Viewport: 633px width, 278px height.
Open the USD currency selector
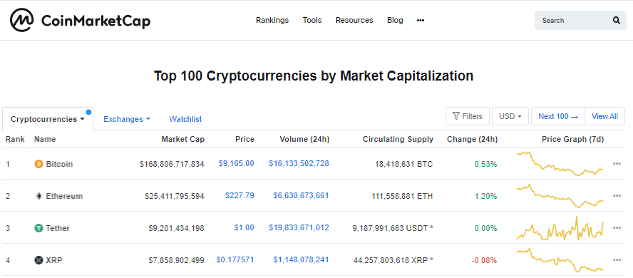[510, 116]
